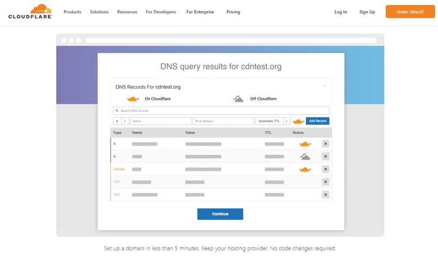Click the DNS query results for cdntest.org title

click(x=221, y=67)
